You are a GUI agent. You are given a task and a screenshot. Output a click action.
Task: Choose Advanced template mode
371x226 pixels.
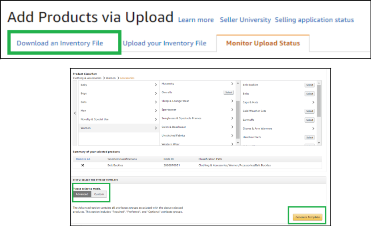(82, 194)
